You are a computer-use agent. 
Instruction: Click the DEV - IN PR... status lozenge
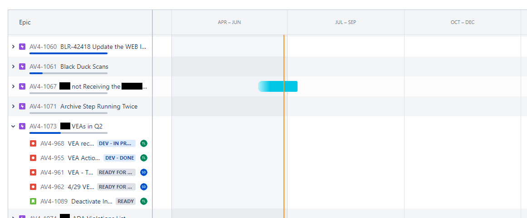(116, 143)
